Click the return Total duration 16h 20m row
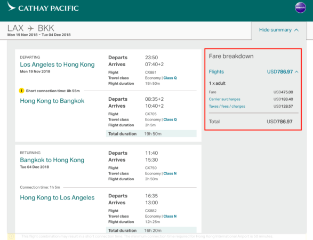 tap(151, 230)
